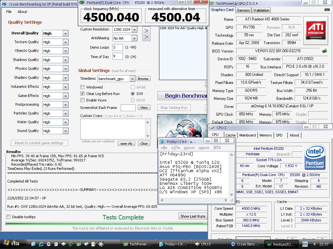Viewport: 333px width, 249px height.
Task: Click the green graphics card quick launch icon
Action: [79, 244]
